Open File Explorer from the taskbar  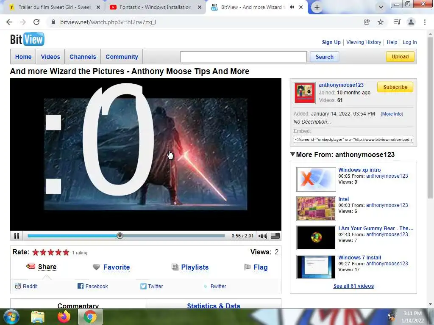click(38, 317)
